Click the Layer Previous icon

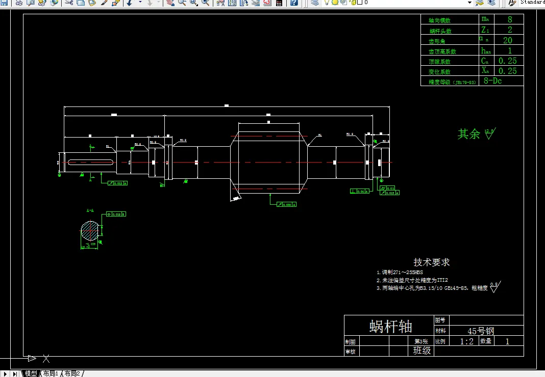[491, 3]
